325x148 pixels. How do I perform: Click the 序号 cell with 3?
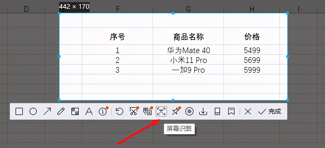tap(117, 70)
